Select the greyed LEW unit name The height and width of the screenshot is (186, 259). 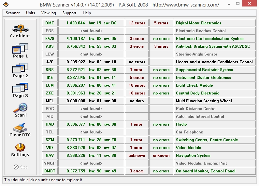pos(50,54)
